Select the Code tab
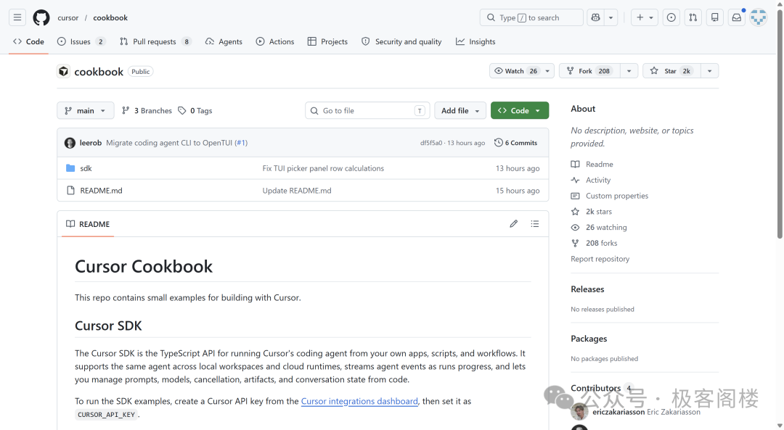Image resolution: width=784 pixels, height=430 pixels. [x=28, y=41]
